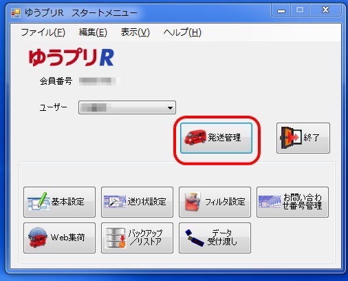The image size is (348, 281).
Task: Click the green pen icon on 基本設定
Action: pyautogui.click(x=39, y=201)
